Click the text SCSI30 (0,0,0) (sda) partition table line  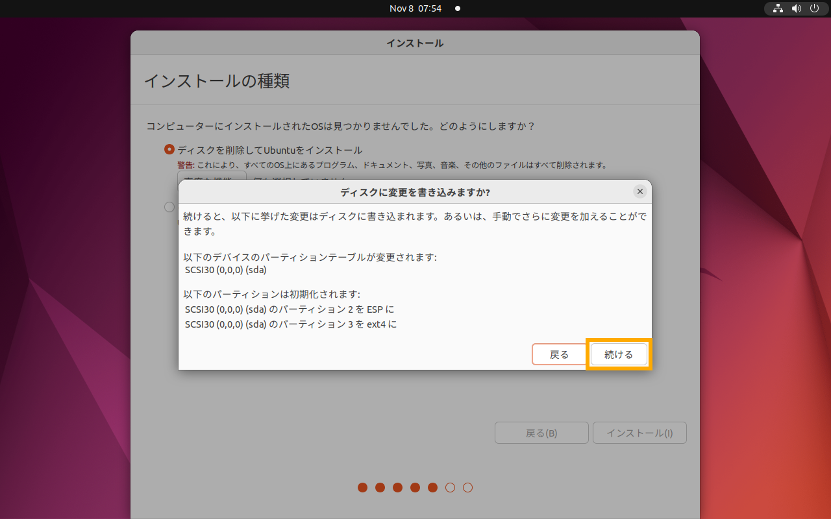(225, 270)
